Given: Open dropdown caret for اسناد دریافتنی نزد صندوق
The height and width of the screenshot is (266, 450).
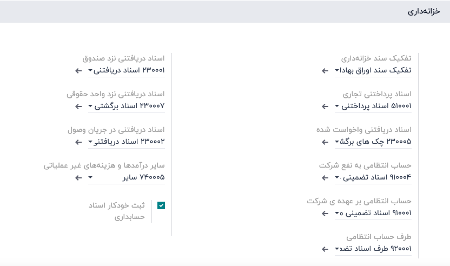Looking at the screenshot, I should tap(90, 71).
